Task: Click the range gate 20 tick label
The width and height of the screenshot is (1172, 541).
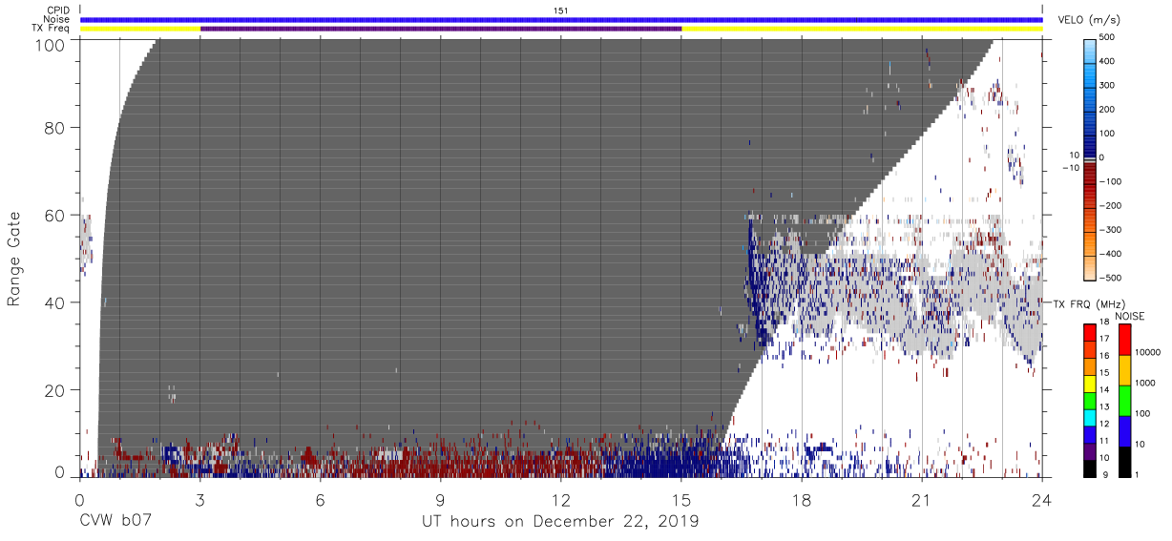Action: click(54, 391)
